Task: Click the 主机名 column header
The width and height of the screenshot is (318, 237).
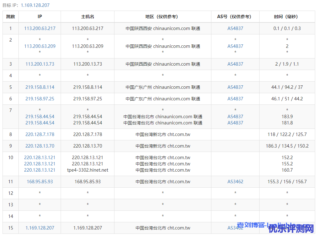Action: (x=88, y=17)
